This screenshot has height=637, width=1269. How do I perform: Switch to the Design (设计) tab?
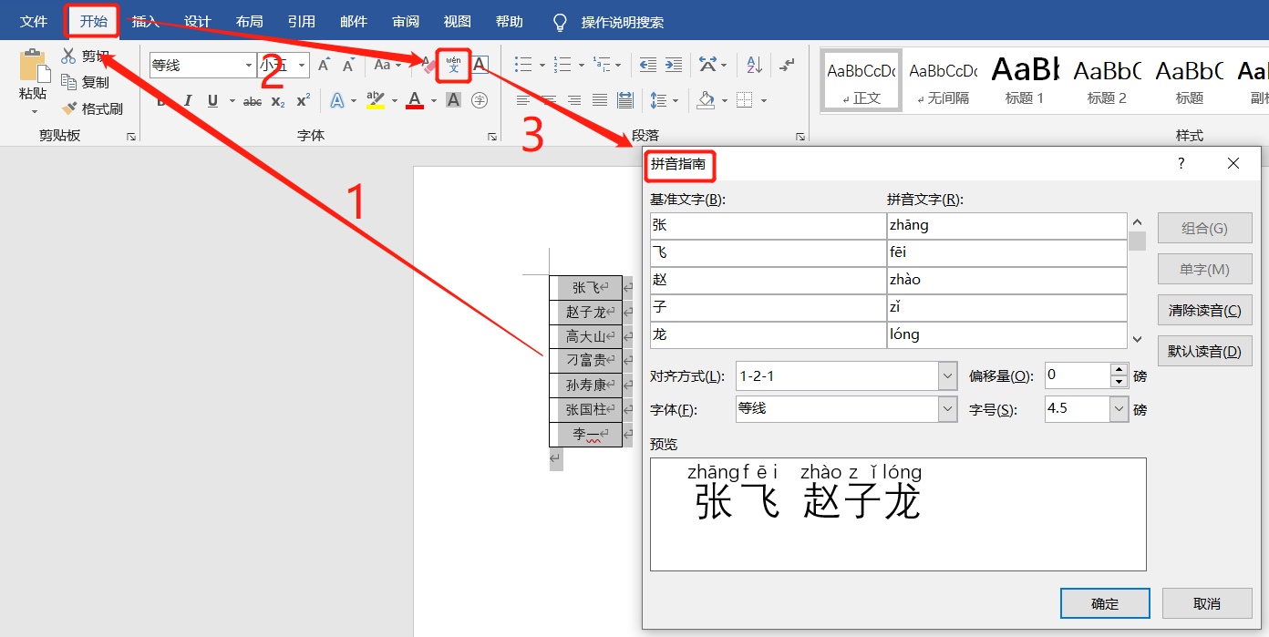point(197,22)
